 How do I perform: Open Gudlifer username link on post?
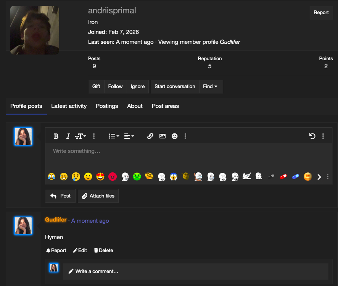tap(56, 220)
